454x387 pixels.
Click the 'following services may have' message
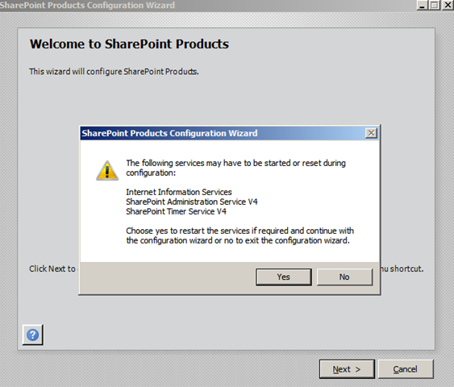coord(235,168)
